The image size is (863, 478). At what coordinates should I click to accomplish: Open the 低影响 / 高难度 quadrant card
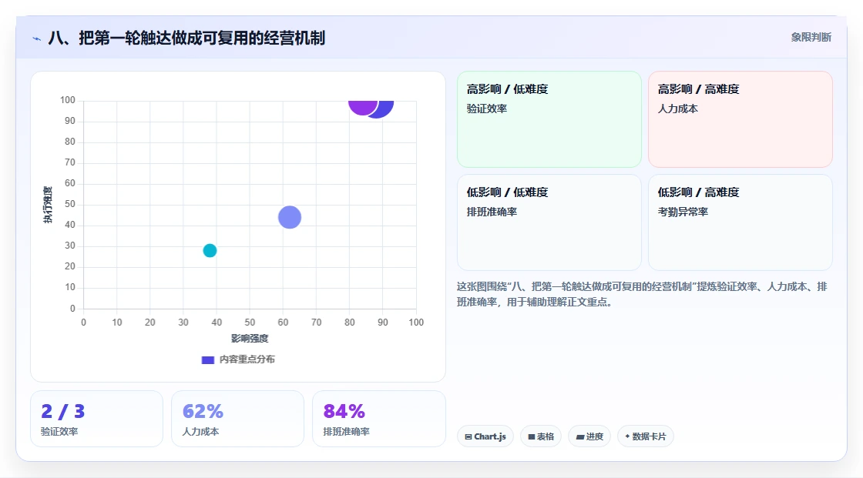coord(740,222)
